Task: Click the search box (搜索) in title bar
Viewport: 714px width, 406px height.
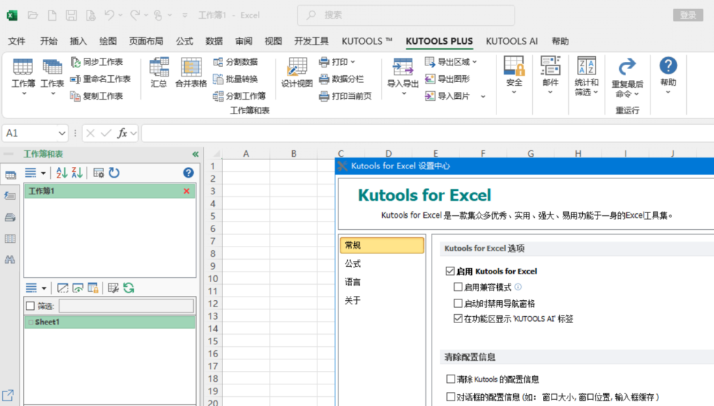Action: [x=407, y=15]
